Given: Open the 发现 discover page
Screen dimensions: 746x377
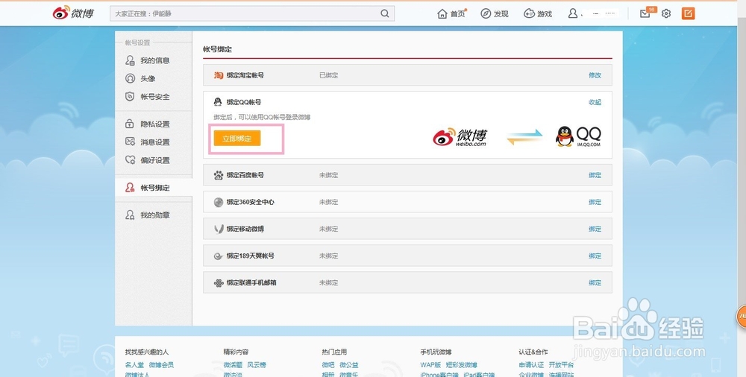Looking at the screenshot, I should (495, 14).
